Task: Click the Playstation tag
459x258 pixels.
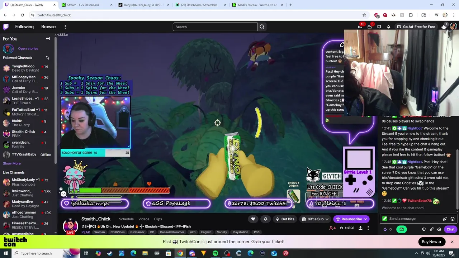Action: point(240,232)
